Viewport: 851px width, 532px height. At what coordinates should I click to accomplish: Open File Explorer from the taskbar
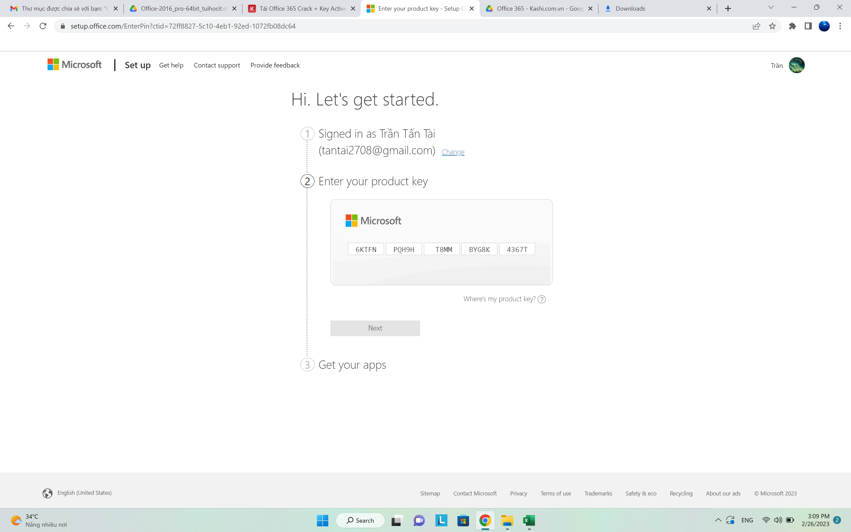click(x=507, y=520)
